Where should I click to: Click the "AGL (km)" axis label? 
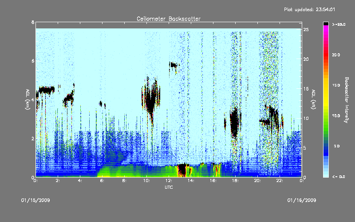[x=28, y=99]
